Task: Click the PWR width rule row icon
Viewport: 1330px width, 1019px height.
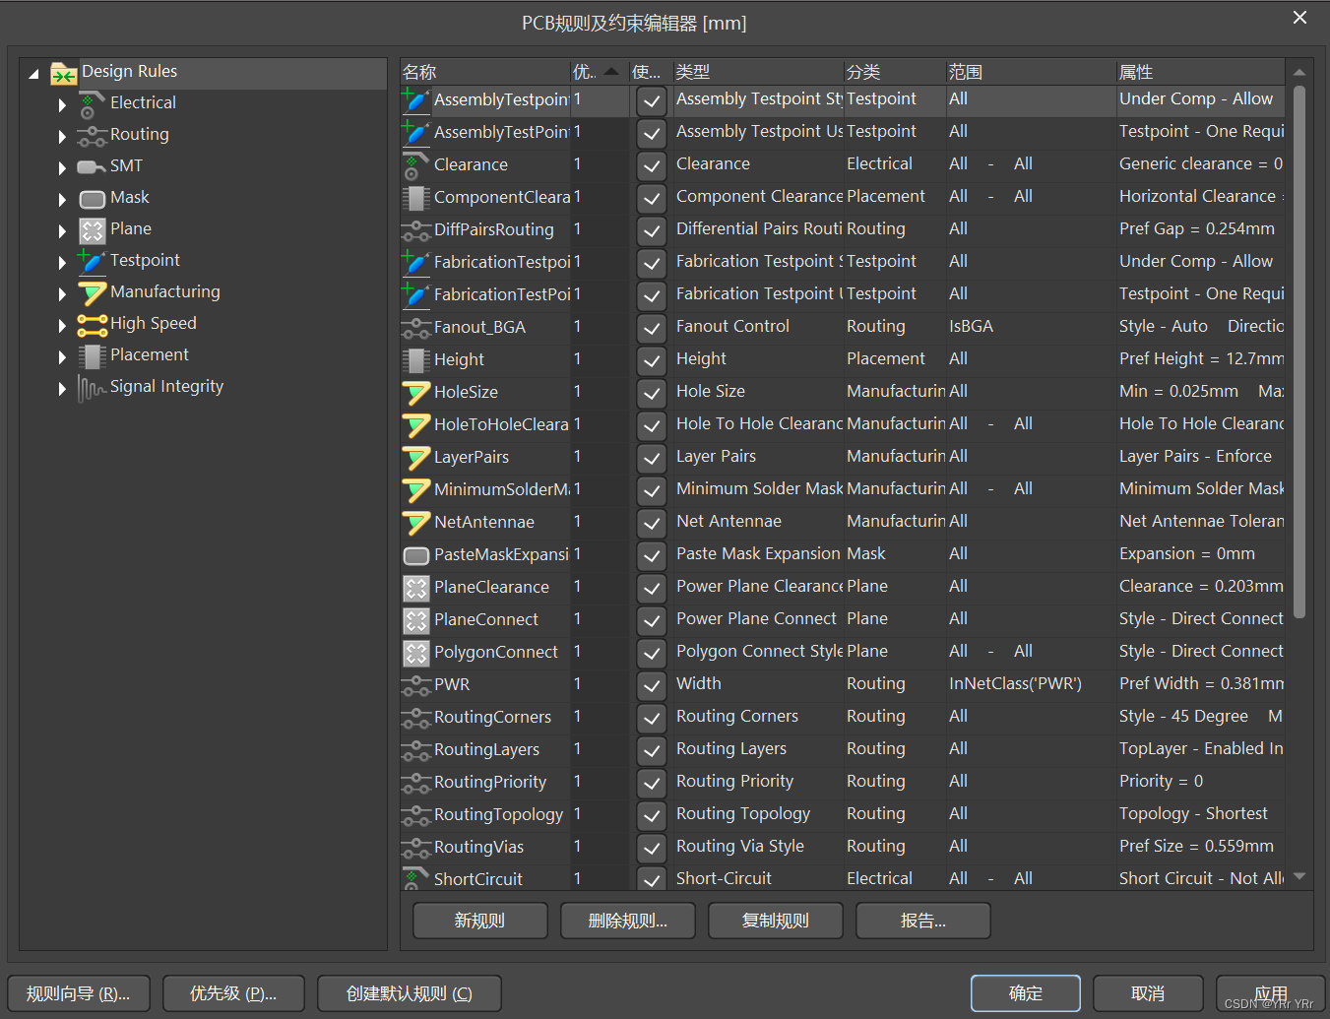Action: [415, 685]
